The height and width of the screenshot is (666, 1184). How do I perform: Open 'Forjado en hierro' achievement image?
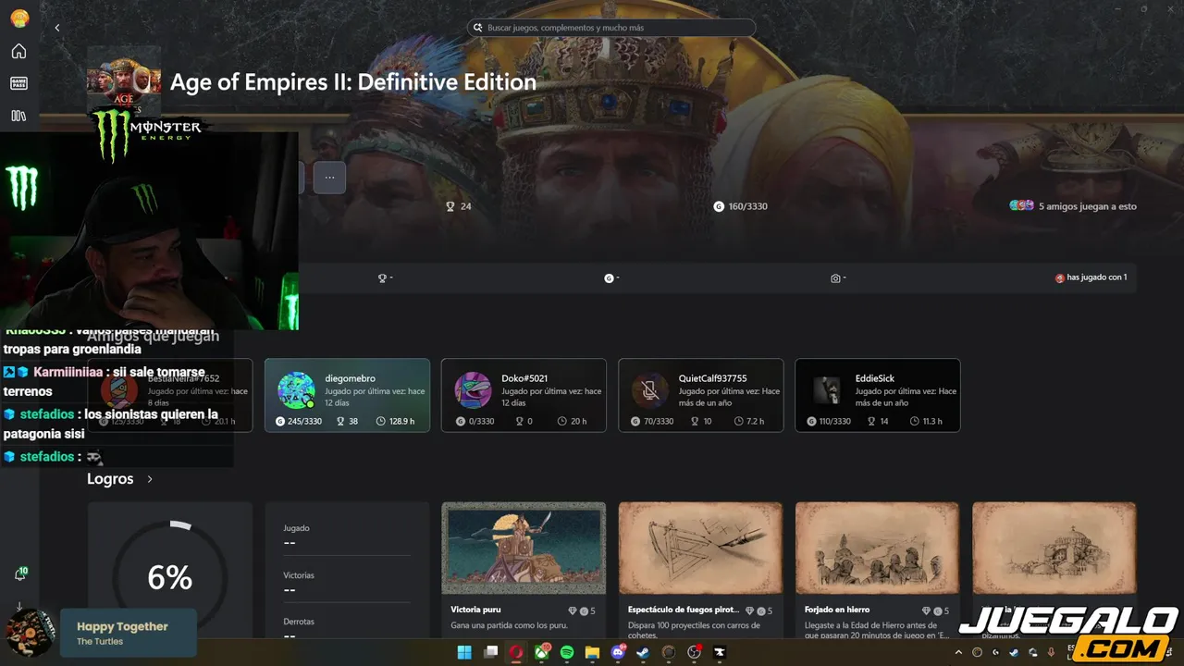point(877,548)
